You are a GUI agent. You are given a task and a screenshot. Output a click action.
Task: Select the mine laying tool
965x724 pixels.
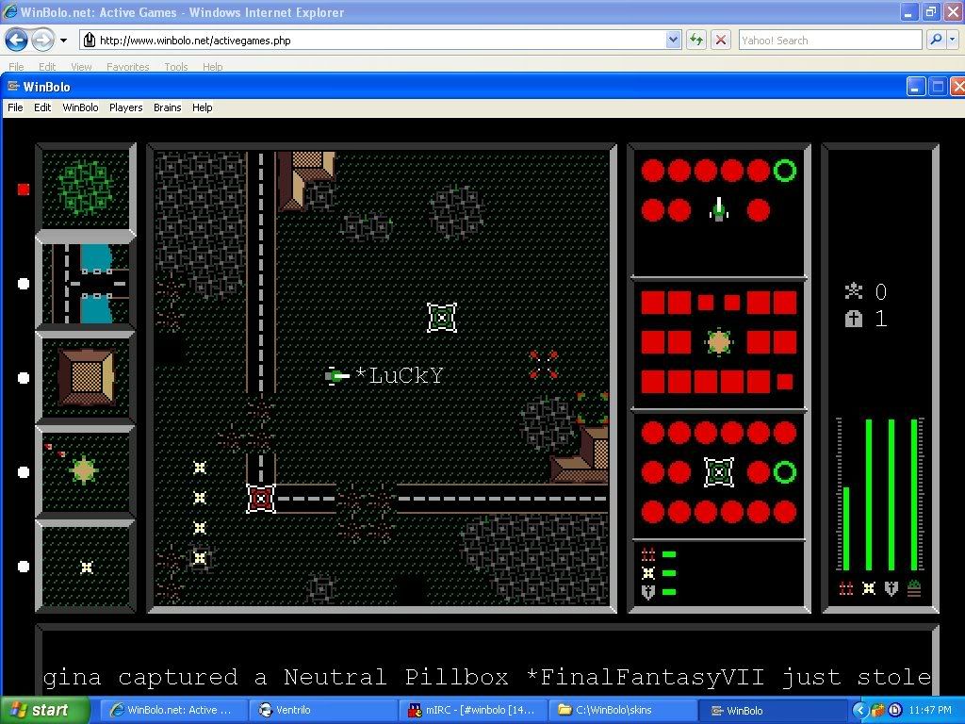pos(86,566)
